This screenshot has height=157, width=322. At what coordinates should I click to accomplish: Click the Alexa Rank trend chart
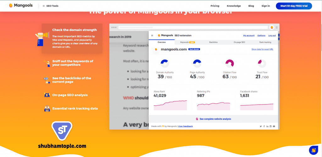coord(170,105)
